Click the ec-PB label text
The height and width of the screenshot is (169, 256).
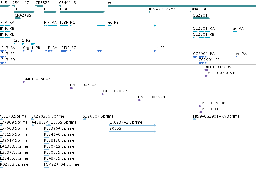click(x=159, y=48)
